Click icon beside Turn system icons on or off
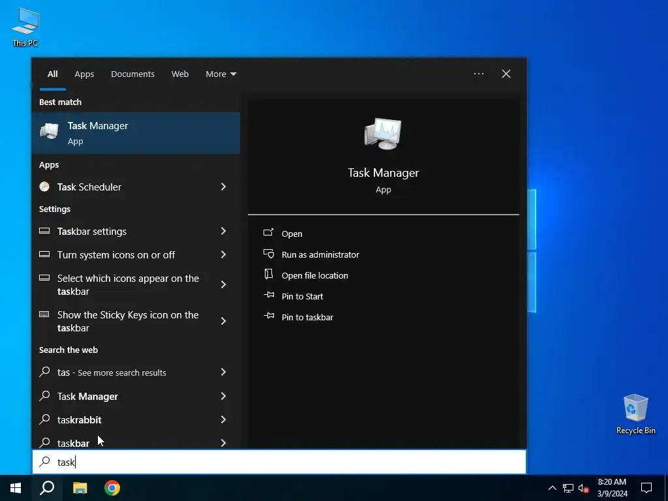This screenshot has height=501, width=668. pos(44,254)
